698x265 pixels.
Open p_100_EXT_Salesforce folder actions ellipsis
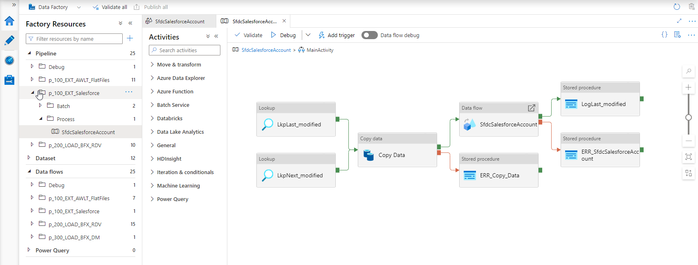pos(129,92)
